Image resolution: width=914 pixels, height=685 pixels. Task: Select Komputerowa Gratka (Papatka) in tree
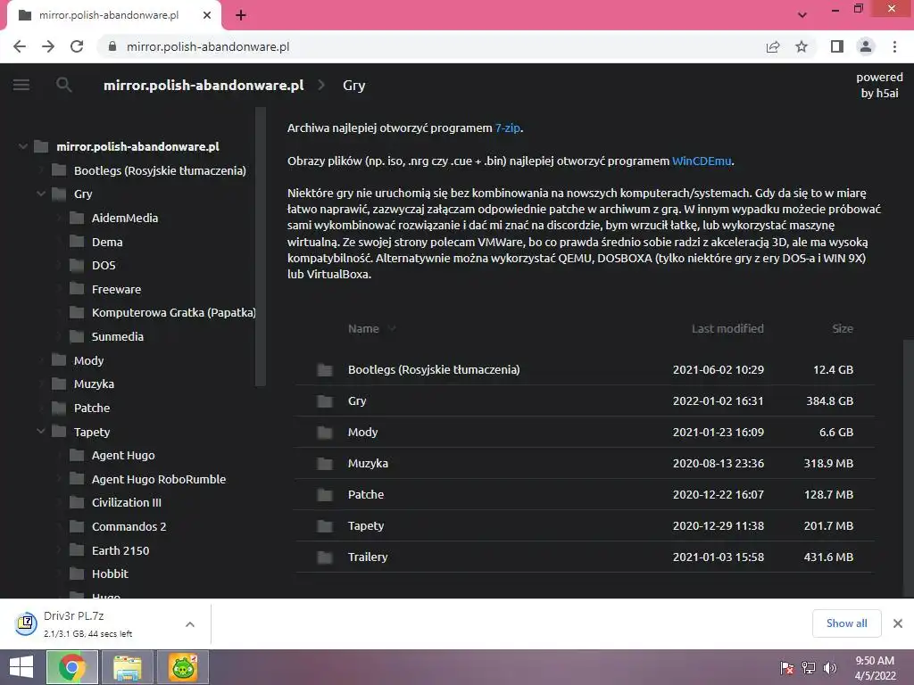(174, 312)
